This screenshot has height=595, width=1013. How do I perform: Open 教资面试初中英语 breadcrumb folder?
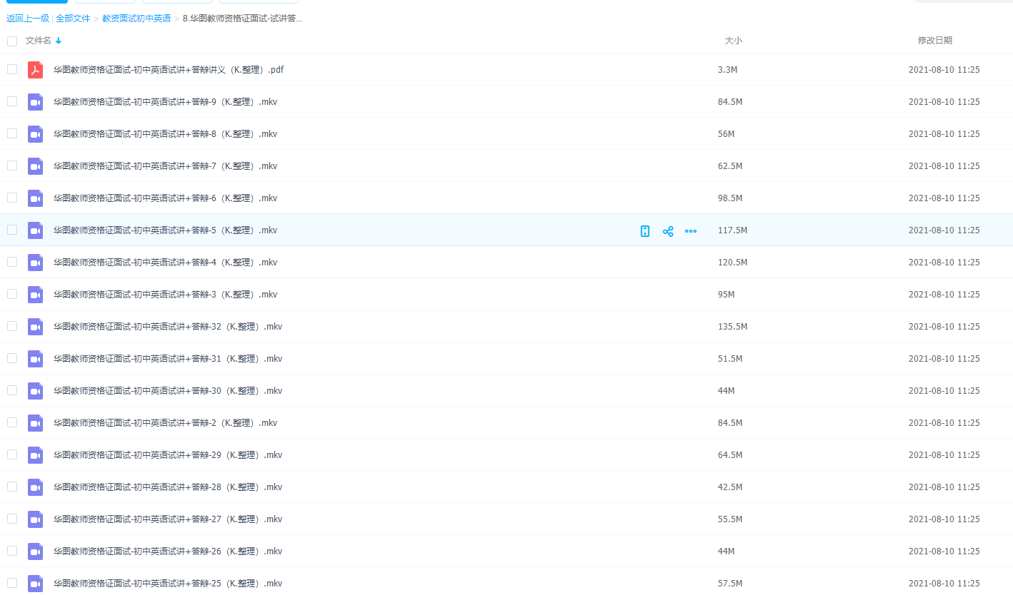[x=136, y=19]
